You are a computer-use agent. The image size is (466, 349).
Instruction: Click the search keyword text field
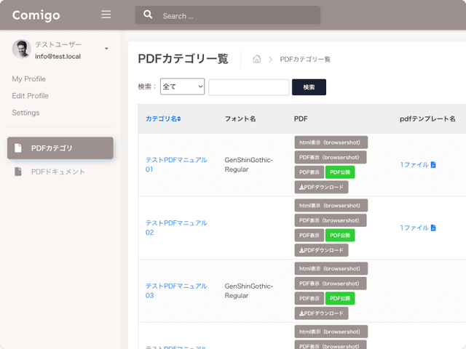248,87
